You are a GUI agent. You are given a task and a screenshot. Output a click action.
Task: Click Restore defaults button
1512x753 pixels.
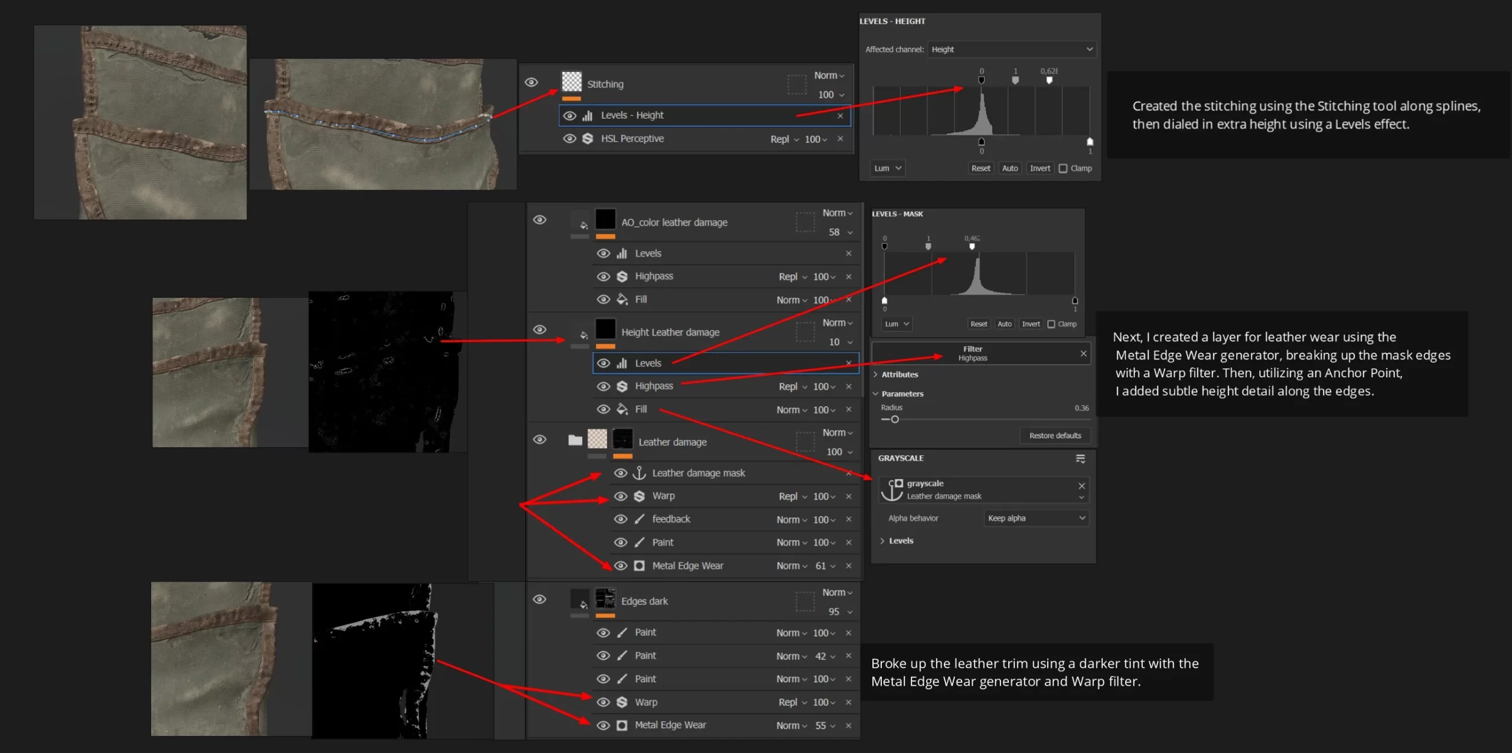pyautogui.click(x=1055, y=436)
